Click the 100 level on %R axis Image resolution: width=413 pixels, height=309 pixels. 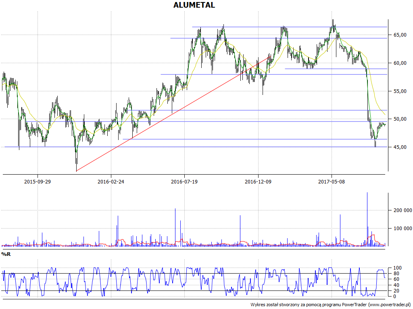pos(397,268)
